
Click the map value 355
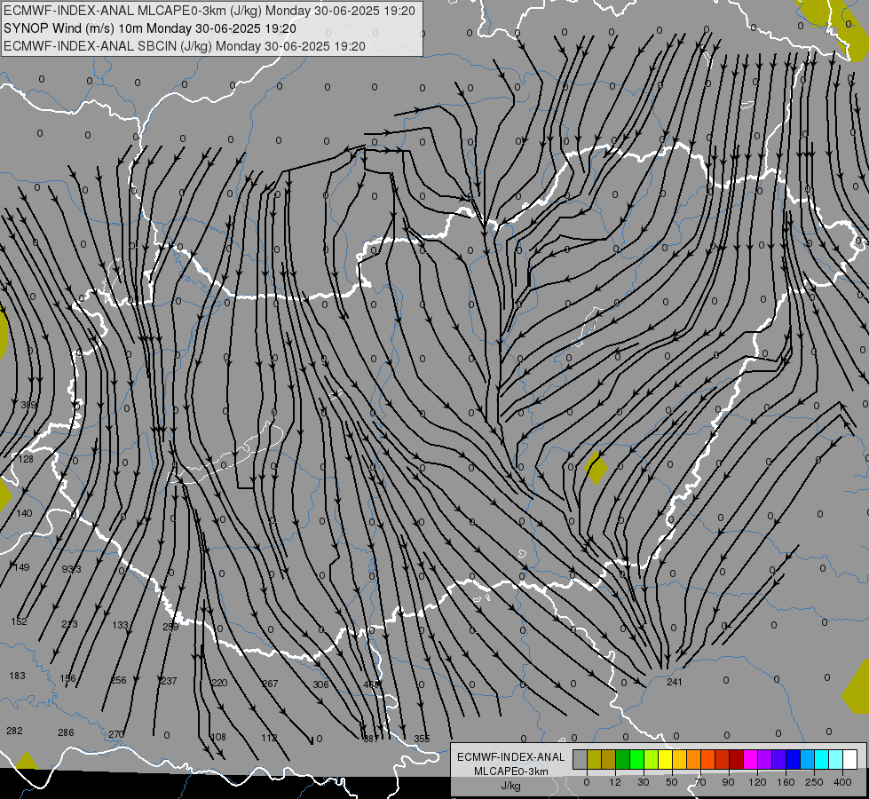(x=422, y=739)
